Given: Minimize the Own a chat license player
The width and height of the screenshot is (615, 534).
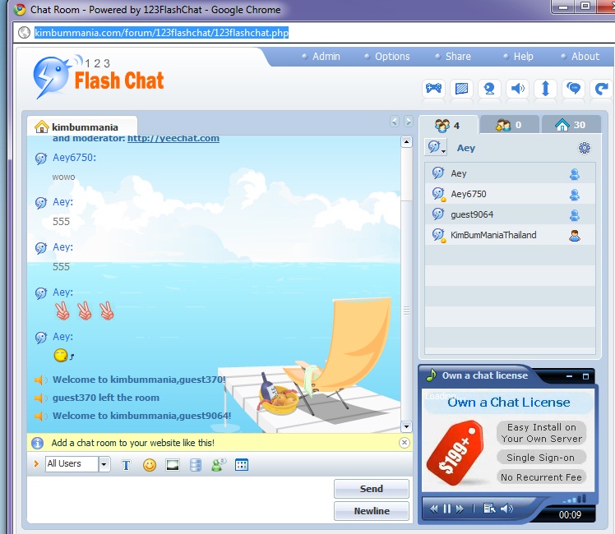Looking at the screenshot, I should [x=570, y=376].
